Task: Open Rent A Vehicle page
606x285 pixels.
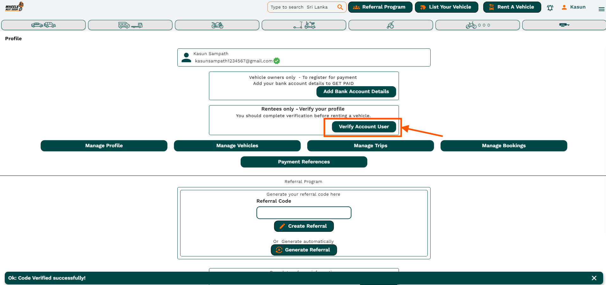Action: (x=512, y=7)
